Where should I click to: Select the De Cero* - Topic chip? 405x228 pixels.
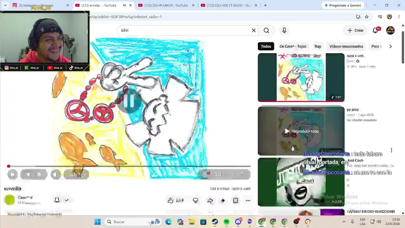(x=293, y=47)
